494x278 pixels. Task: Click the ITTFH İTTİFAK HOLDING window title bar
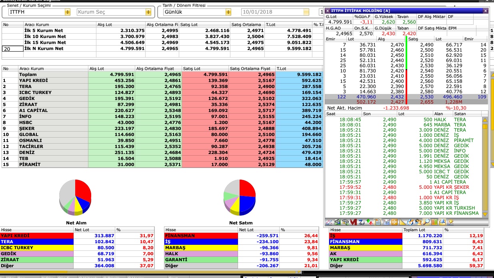pos(406,11)
